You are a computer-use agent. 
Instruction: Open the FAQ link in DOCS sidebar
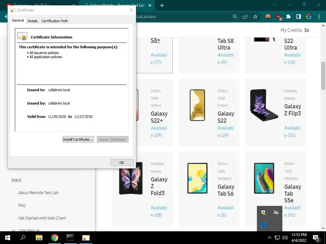pos(22,206)
